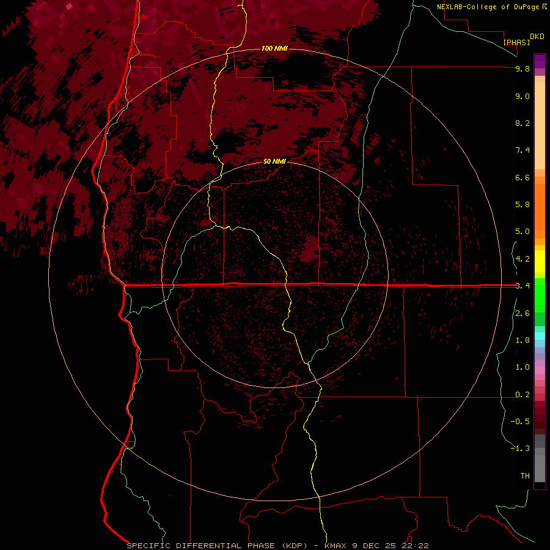The width and height of the screenshot is (550, 550).
Task: Pick the purple band atop the color bar
Action: point(540,61)
